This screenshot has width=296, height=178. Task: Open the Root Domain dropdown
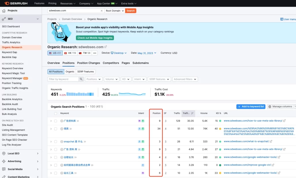(114, 11)
